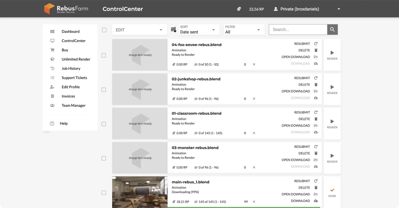Click the resubmit icon for 03-monster-rebus.blend
399x208 pixels.
pos(316,147)
